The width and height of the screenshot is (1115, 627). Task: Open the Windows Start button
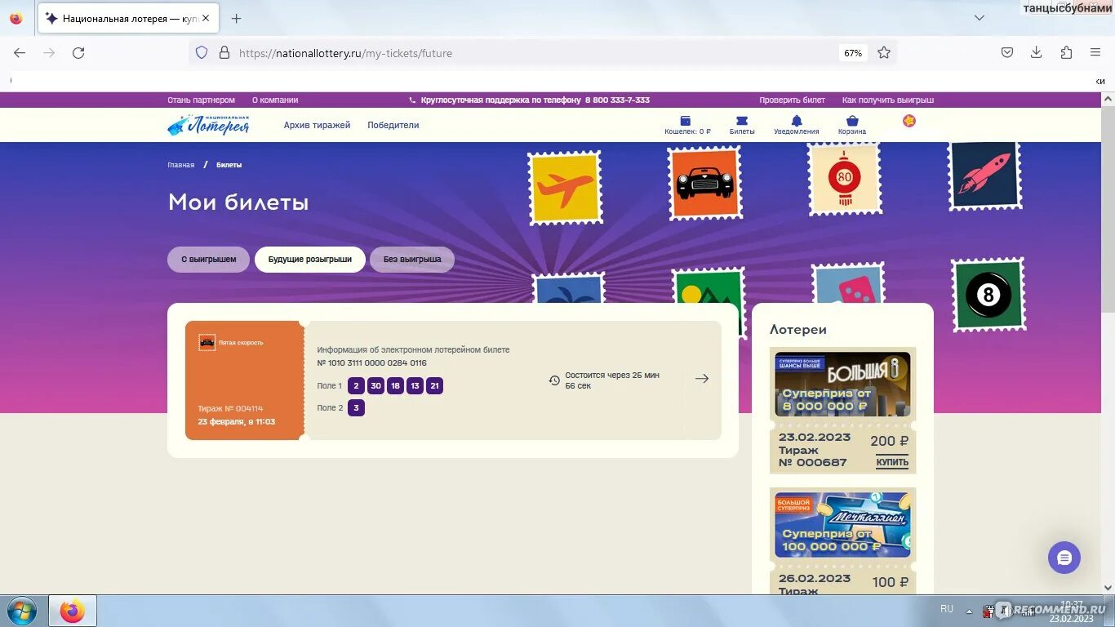point(21,611)
